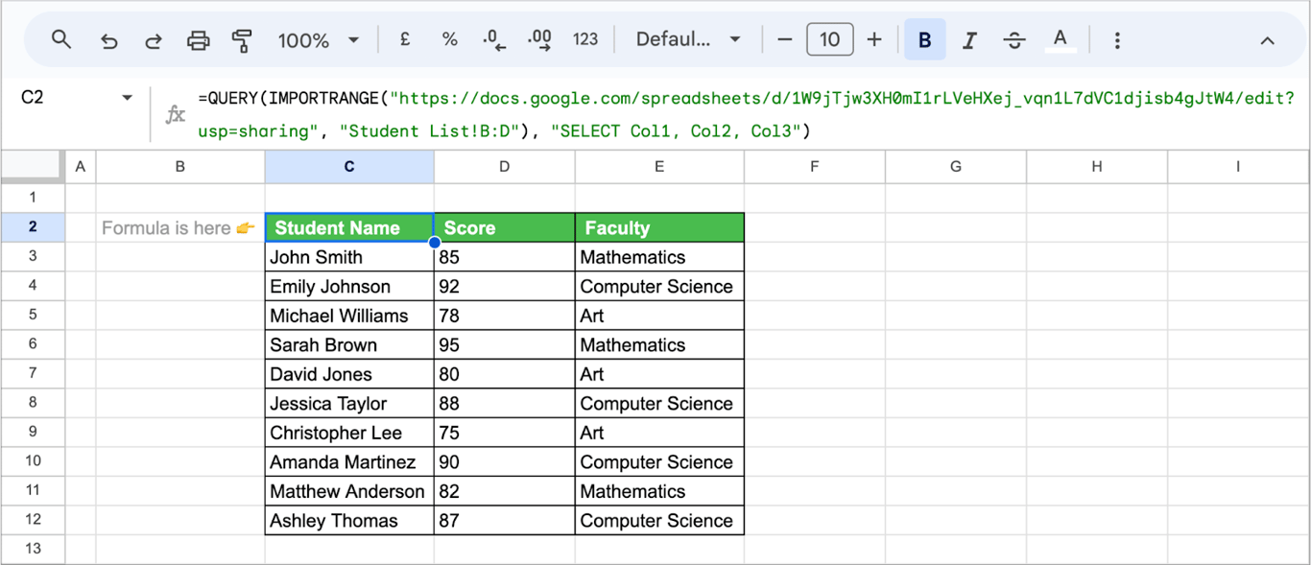Screen dimensions: 1311x565
Task: Select the Emily Johnson cell
Action: (x=349, y=286)
